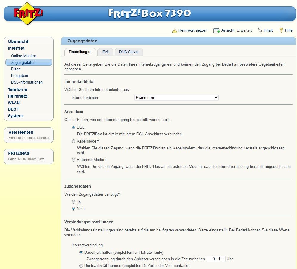Screen dimensions: 297x269
Task: Open the WLAN section
Action: tap(14, 103)
